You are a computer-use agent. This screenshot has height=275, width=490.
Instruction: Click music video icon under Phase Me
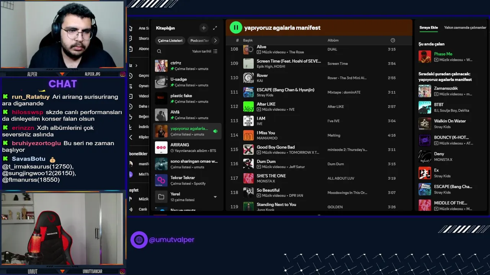pyautogui.click(x=436, y=60)
